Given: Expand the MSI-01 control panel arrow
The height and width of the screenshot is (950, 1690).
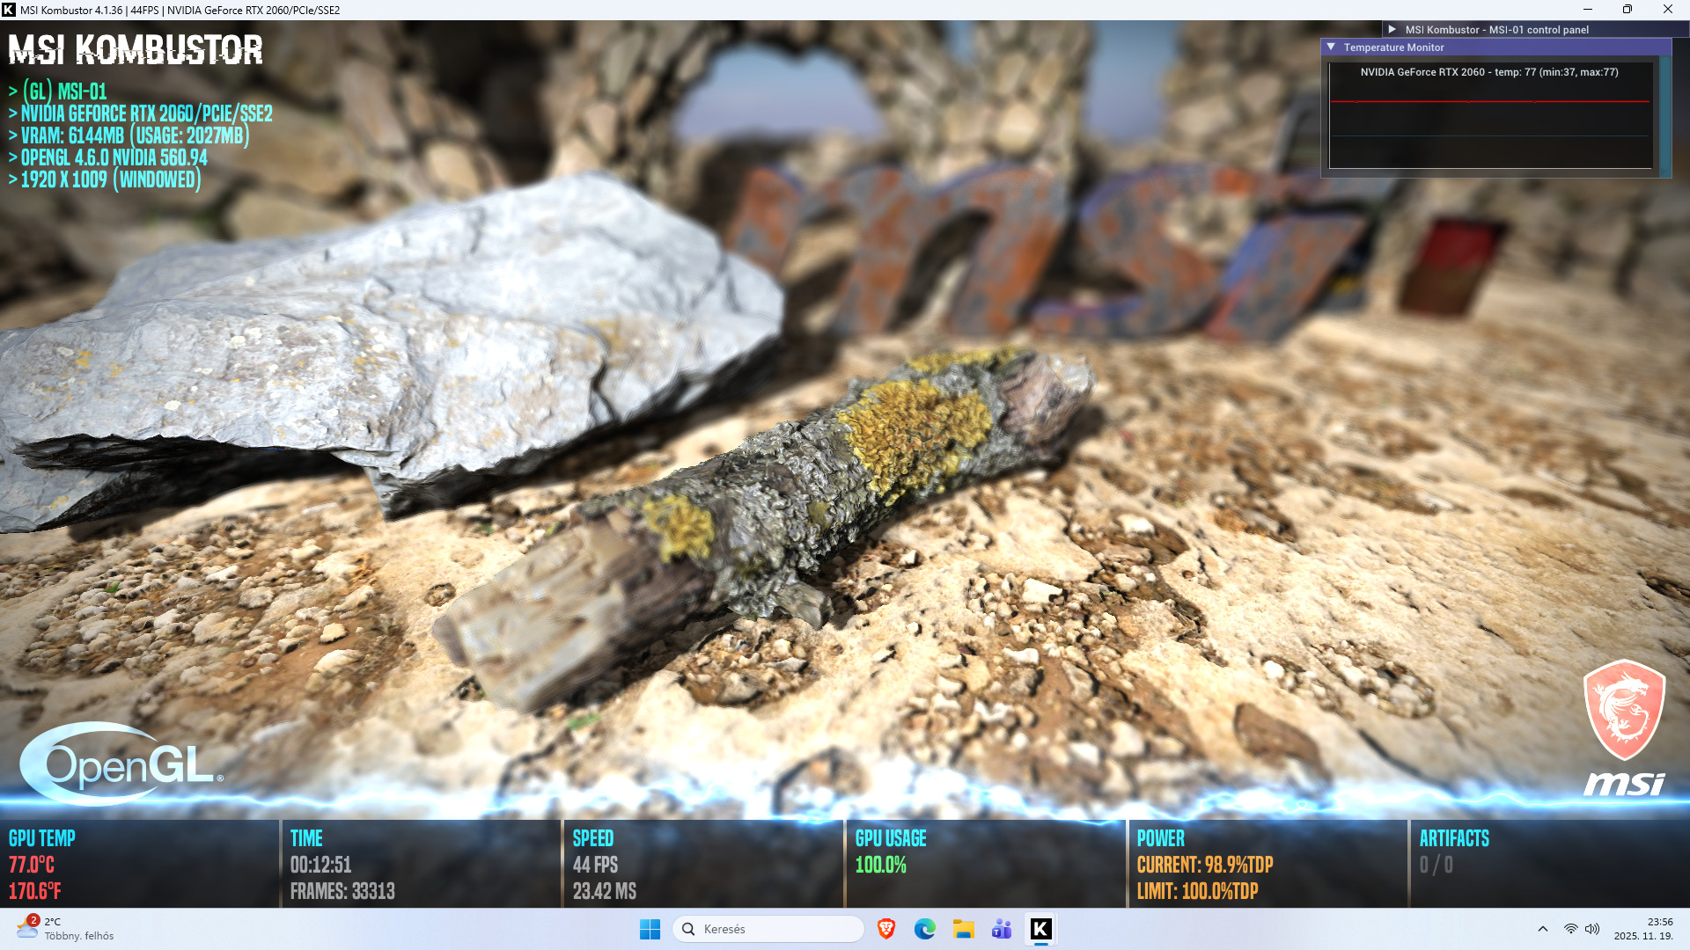Looking at the screenshot, I should (x=1392, y=29).
